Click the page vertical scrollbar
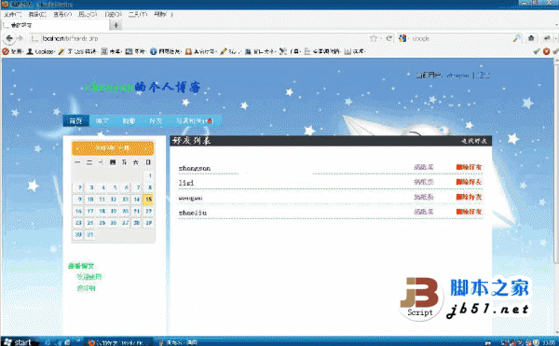The width and height of the screenshot is (559, 346). click(556, 164)
